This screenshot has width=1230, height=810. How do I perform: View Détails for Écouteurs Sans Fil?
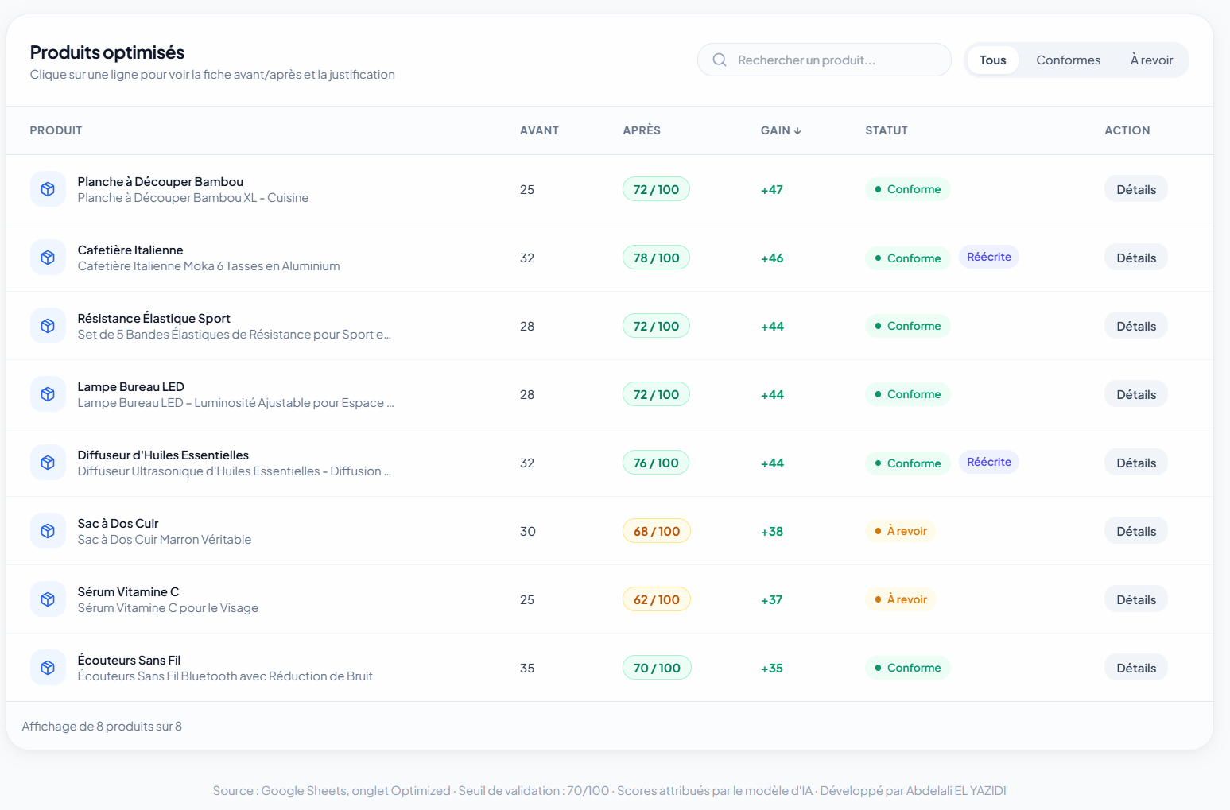(x=1135, y=668)
